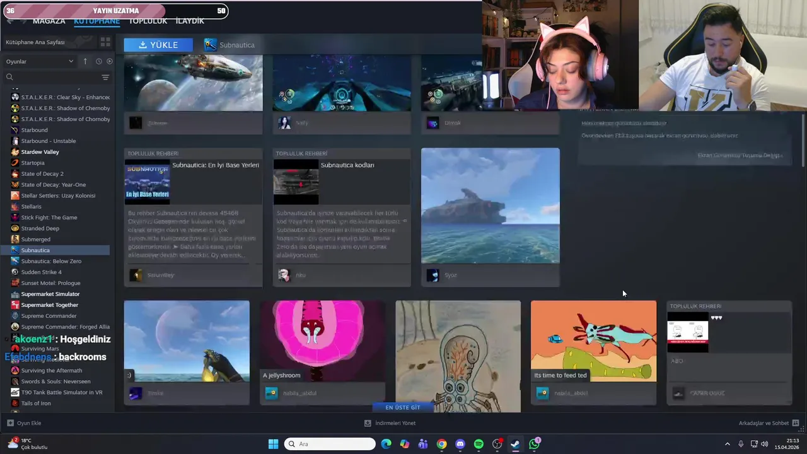Click Stick Fight: The Game icon
Image resolution: width=807 pixels, height=454 pixels.
pos(15,218)
